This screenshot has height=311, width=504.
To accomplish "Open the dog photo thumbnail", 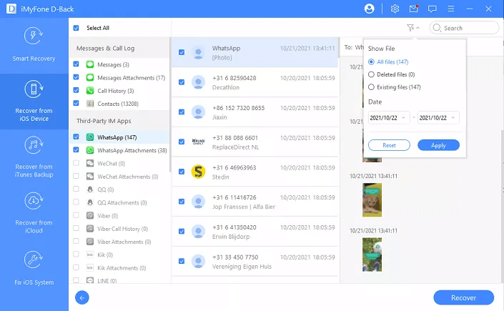I will click(372, 199).
